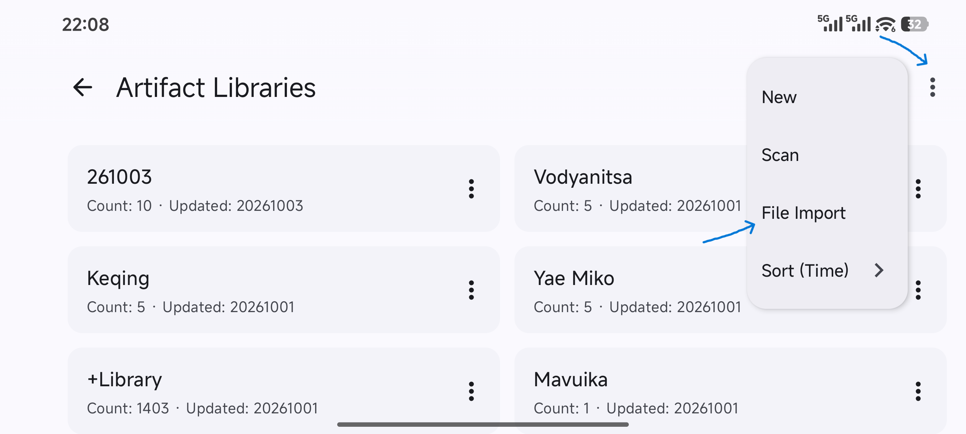Open options for the Vodyanitsa library

tap(918, 188)
